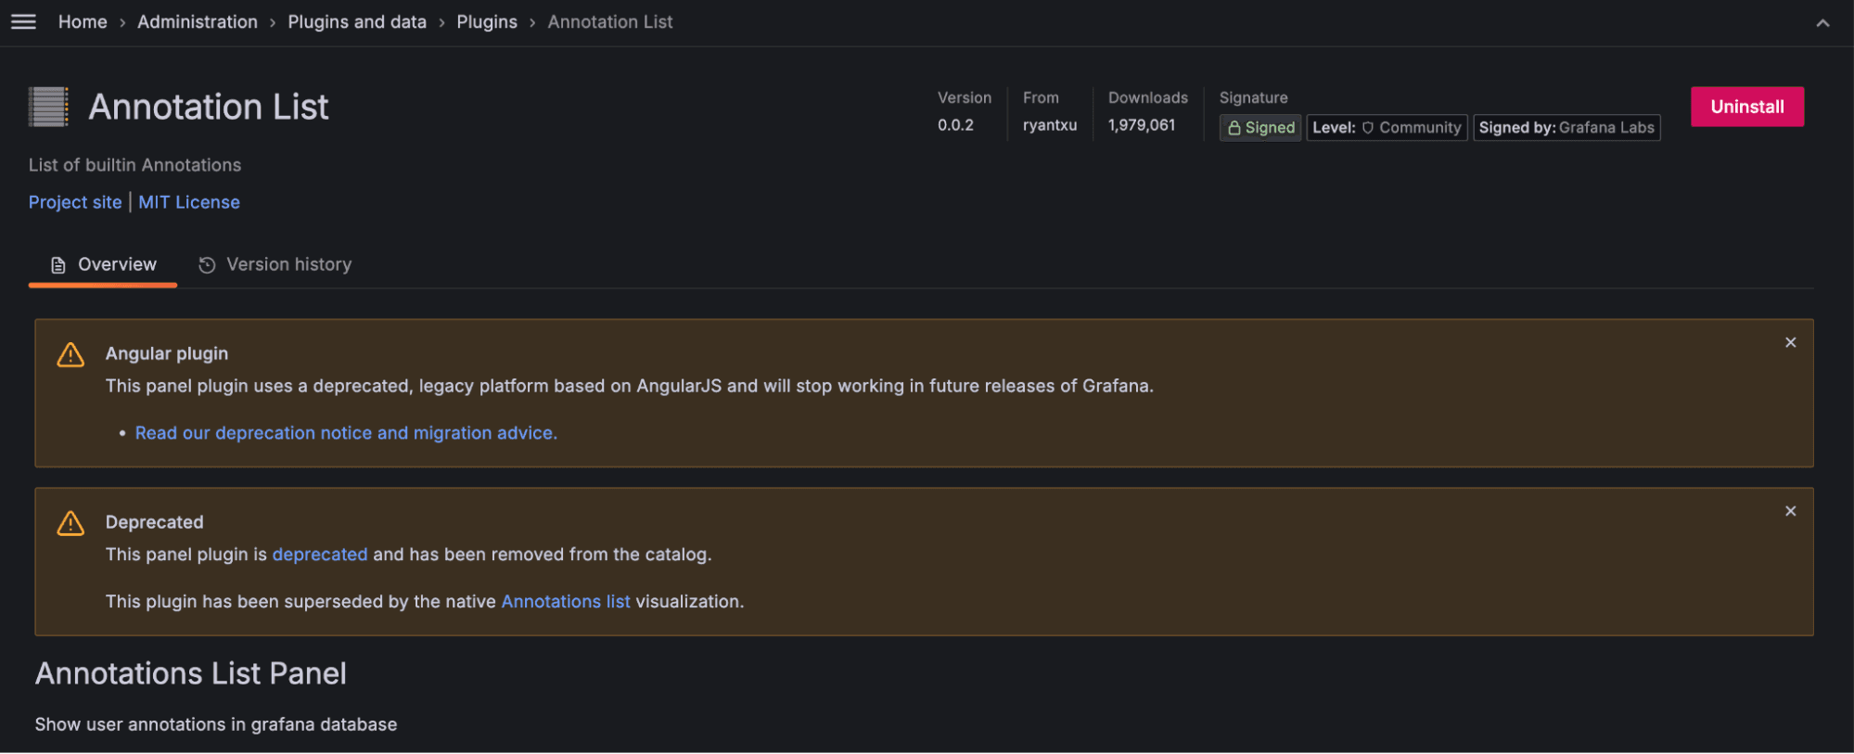Viewport: 1854px width, 754px height.
Task: Click the Overview tab document icon
Action: pos(58,265)
